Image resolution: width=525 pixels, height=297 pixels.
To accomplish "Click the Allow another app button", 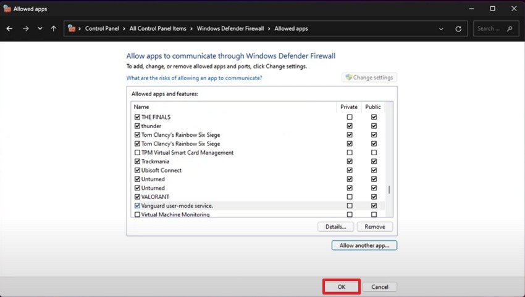I will click(364, 245).
